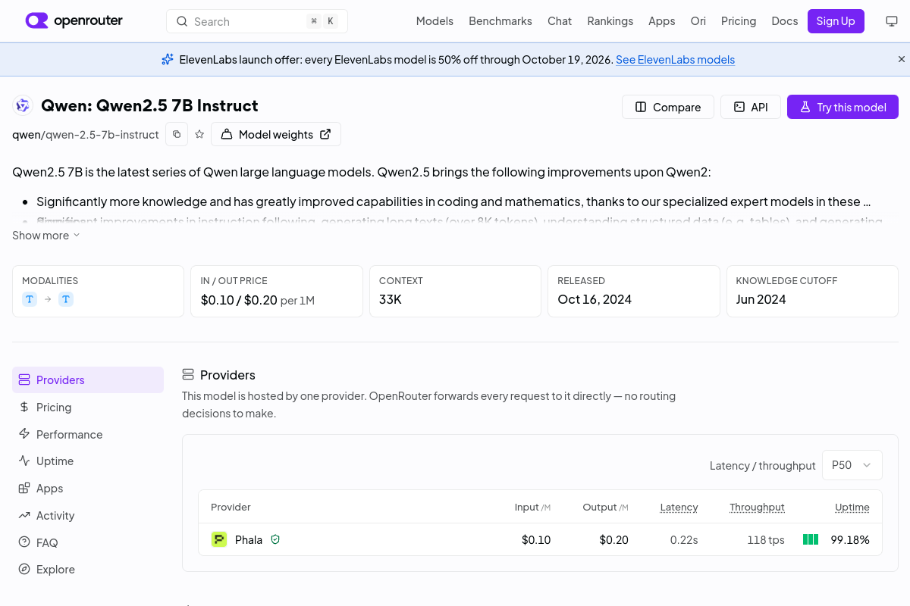Click the shield icon beside Phala
This screenshot has height=606, width=910.
(x=275, y=539)
